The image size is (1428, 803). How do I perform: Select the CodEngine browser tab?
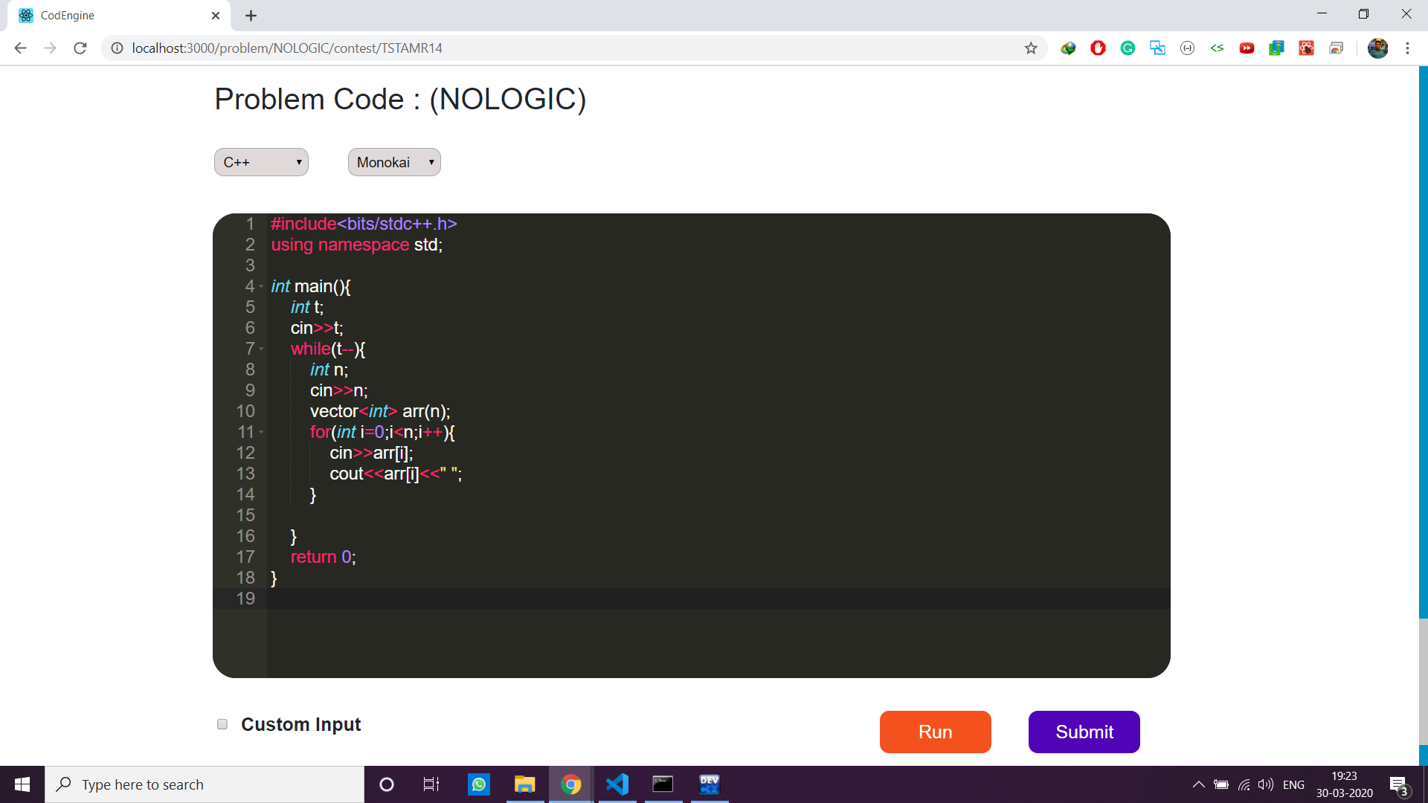coord(112,16)
